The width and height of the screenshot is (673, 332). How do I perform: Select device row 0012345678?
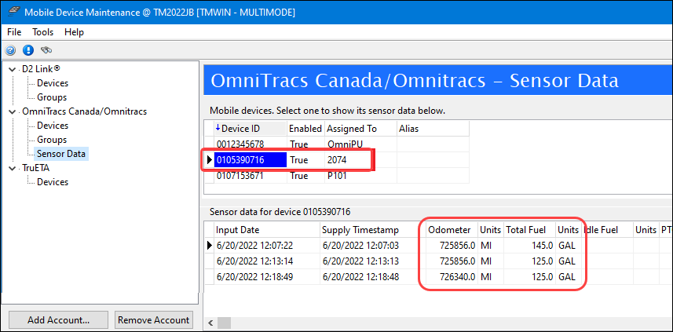(x=242, y=144)
